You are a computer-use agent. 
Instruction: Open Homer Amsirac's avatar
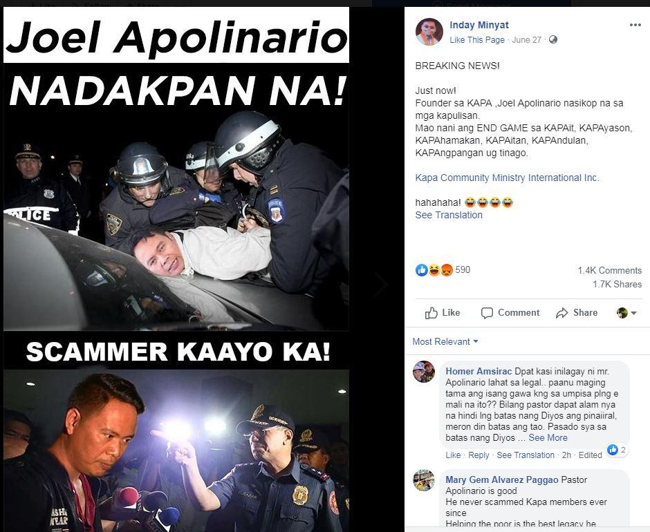click(424, 371)
